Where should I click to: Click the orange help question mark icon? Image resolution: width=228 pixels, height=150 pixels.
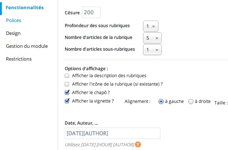point(138,145)
